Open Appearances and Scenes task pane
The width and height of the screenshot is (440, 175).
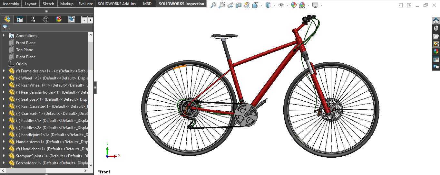(436, 51)
